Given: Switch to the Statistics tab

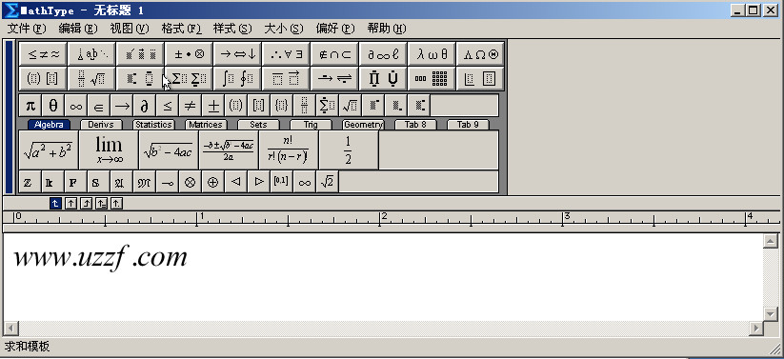Looking at the screenshot, I should (153, 125).
